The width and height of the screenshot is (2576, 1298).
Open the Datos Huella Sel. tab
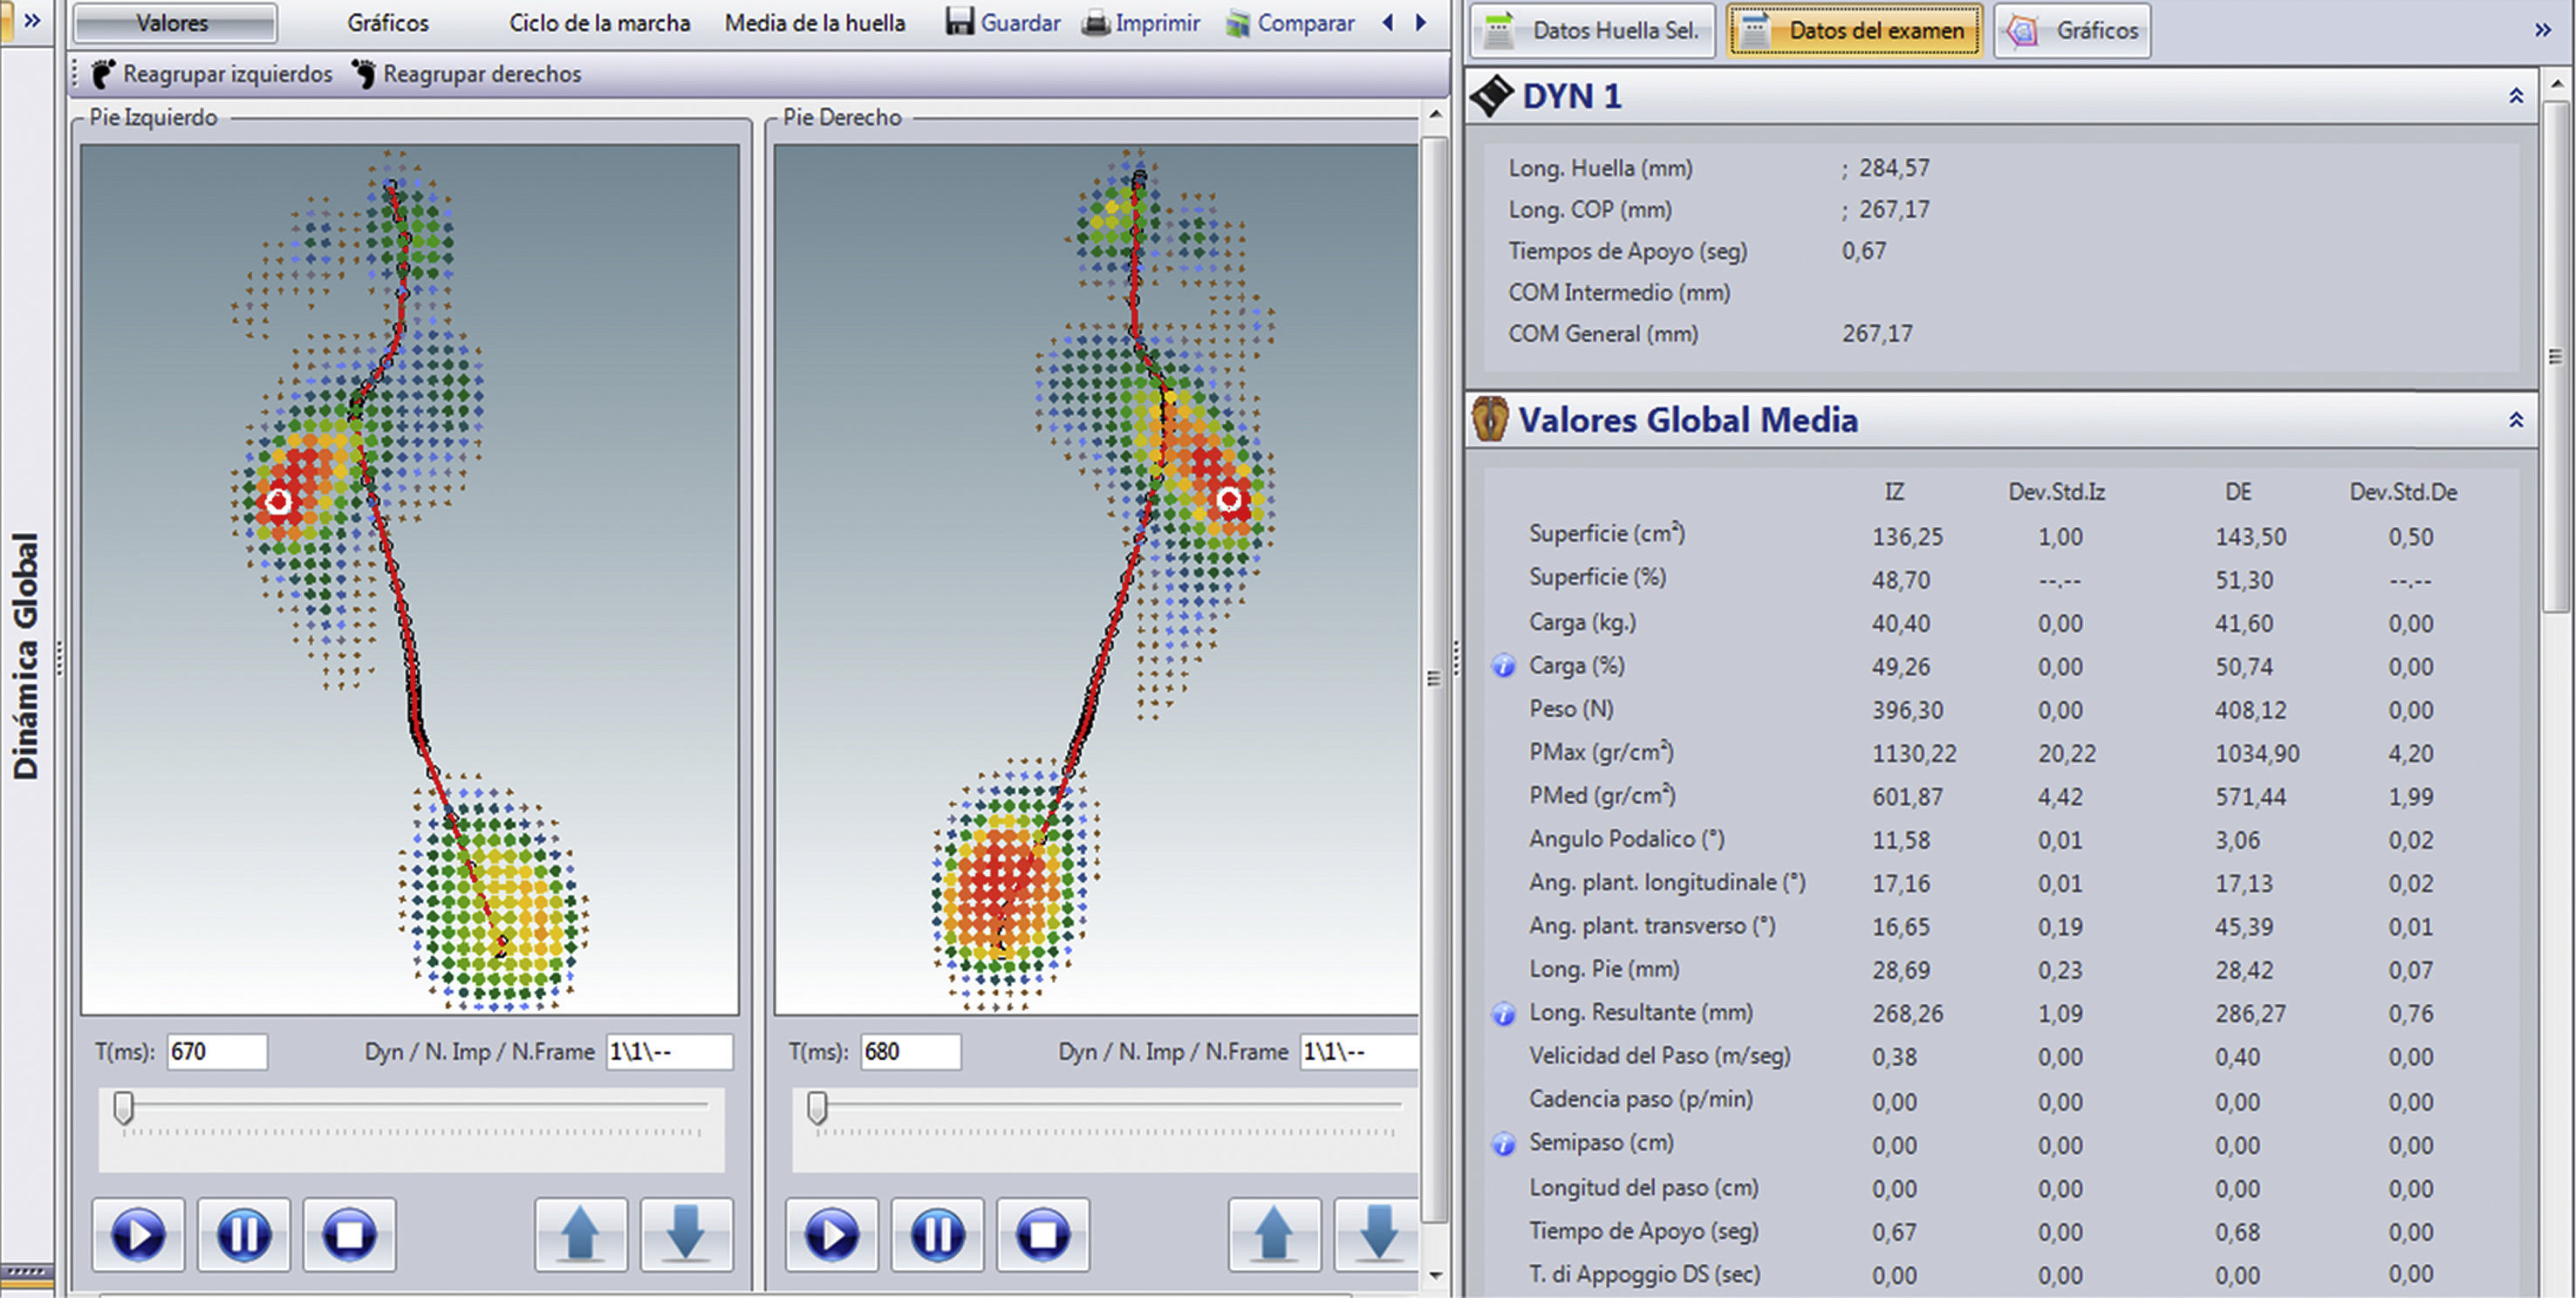(x=1593, y=31)
